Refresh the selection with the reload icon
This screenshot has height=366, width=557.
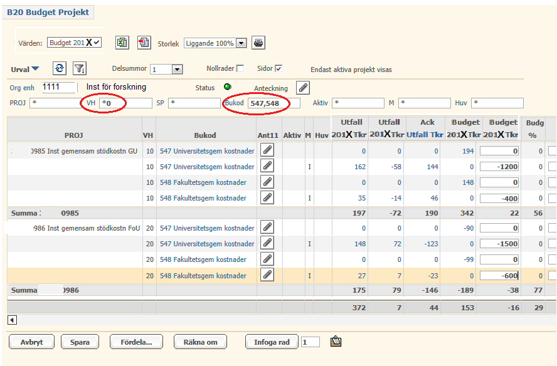pos(60,68)
